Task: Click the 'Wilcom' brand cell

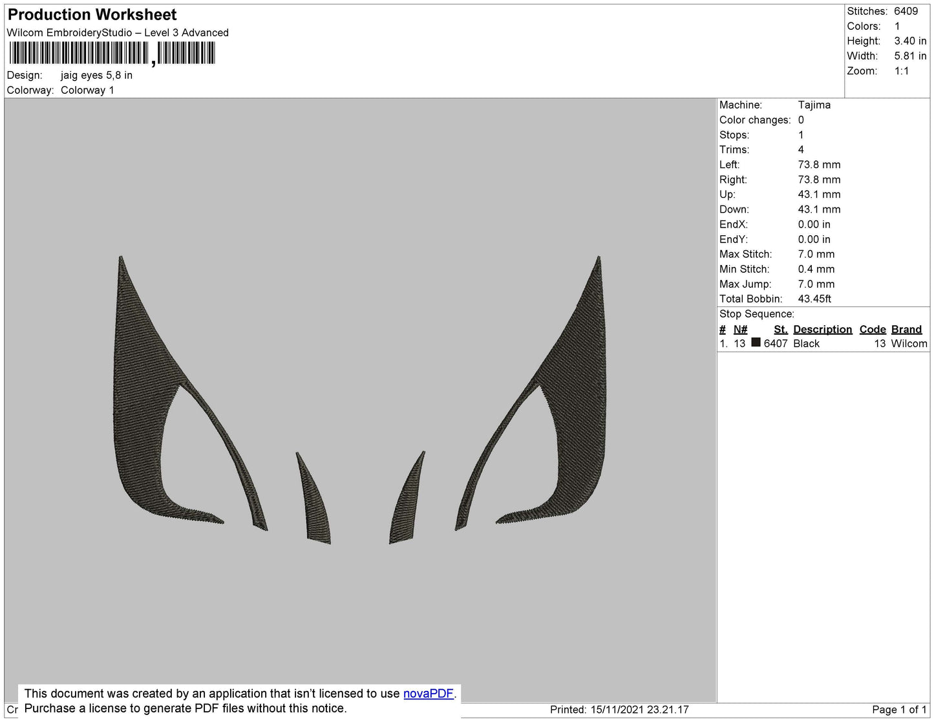Action: [909, 343]
